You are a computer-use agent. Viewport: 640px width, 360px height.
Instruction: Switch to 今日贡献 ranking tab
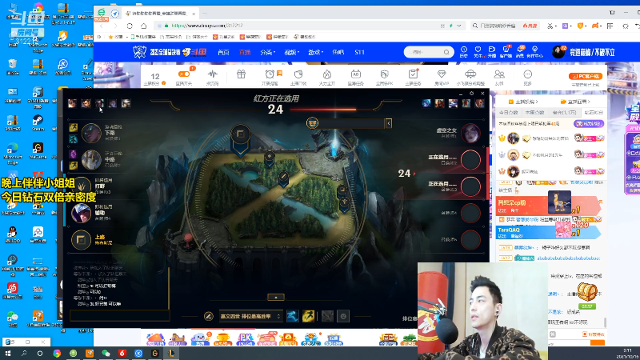click(509, 112)
